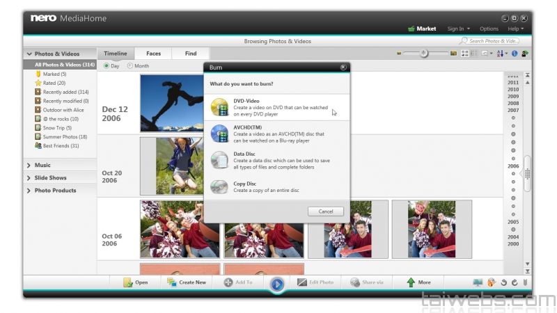Click Cancel in the Burn dialog
Screen dimensions: 557x313
tap(325, 211)
